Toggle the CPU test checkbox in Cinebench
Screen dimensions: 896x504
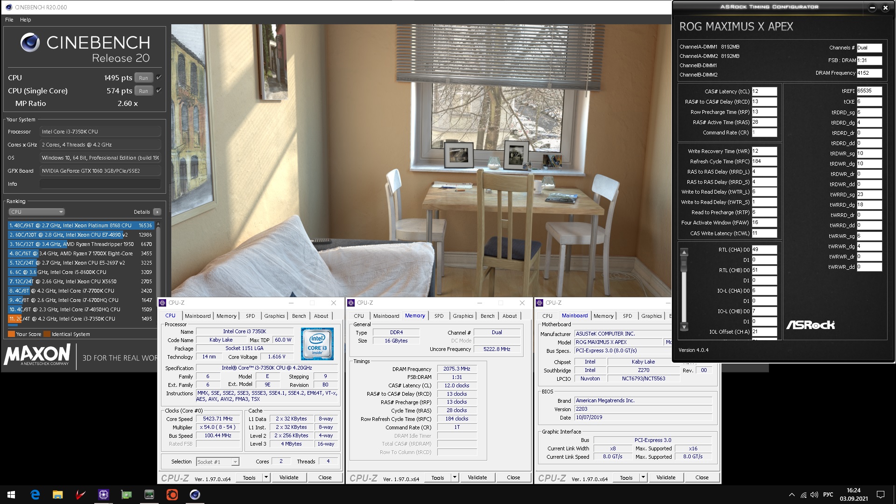coord(159,77)
